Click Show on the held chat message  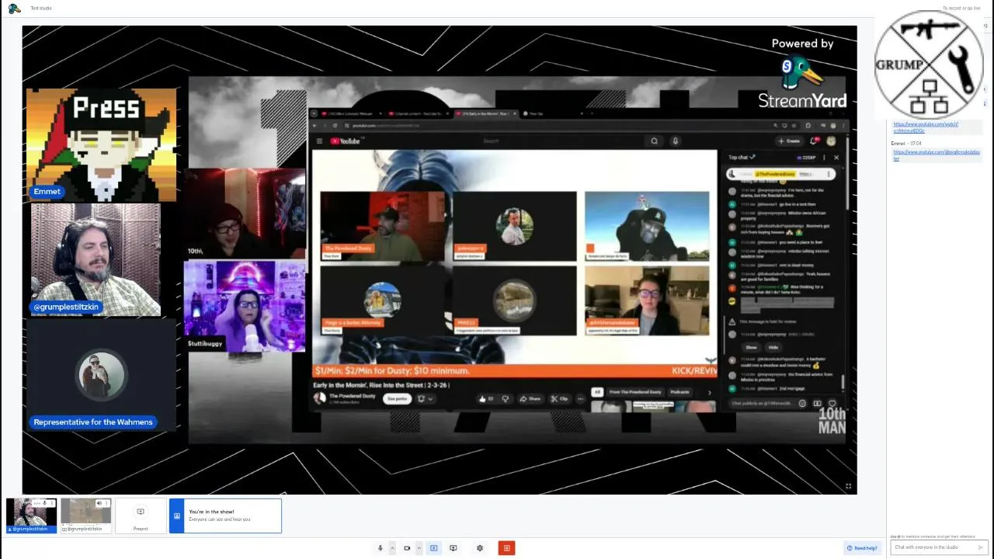coord(751,347)
